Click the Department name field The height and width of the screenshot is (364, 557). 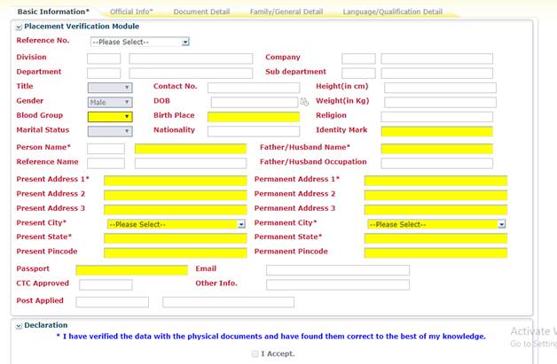click(191, 74)
